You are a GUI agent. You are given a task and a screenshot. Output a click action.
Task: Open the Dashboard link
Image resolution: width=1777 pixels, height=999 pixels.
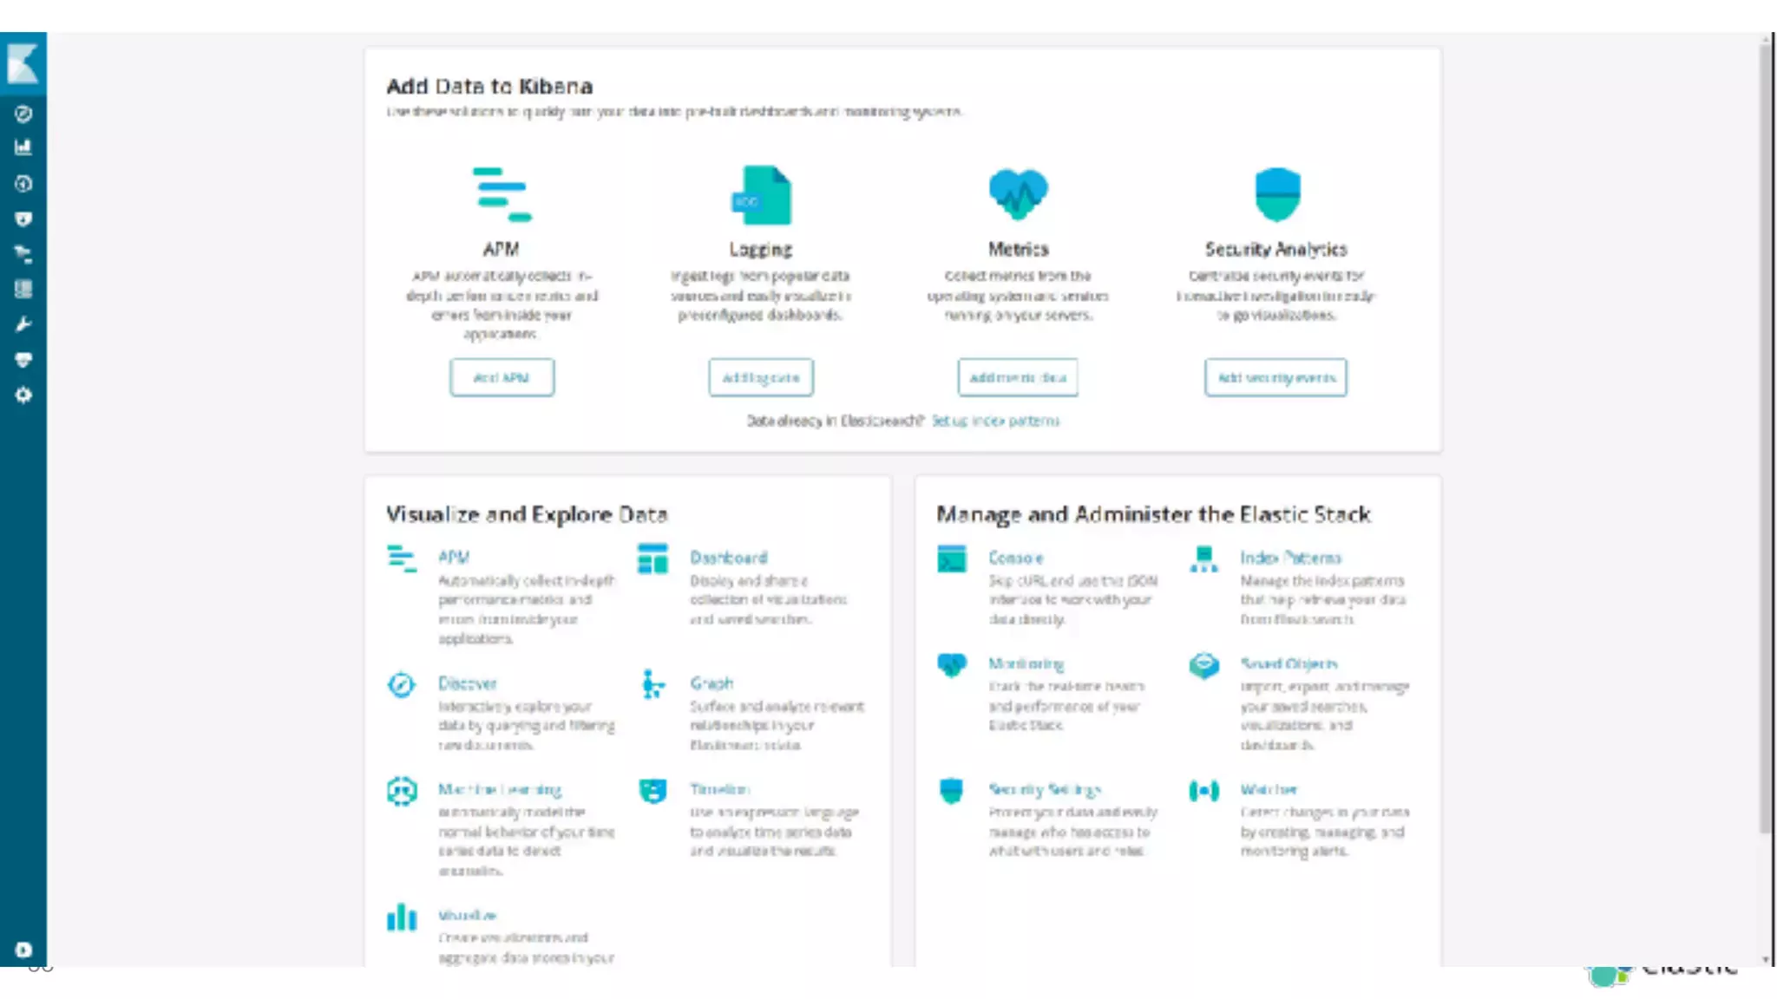(x=728, y=558)
